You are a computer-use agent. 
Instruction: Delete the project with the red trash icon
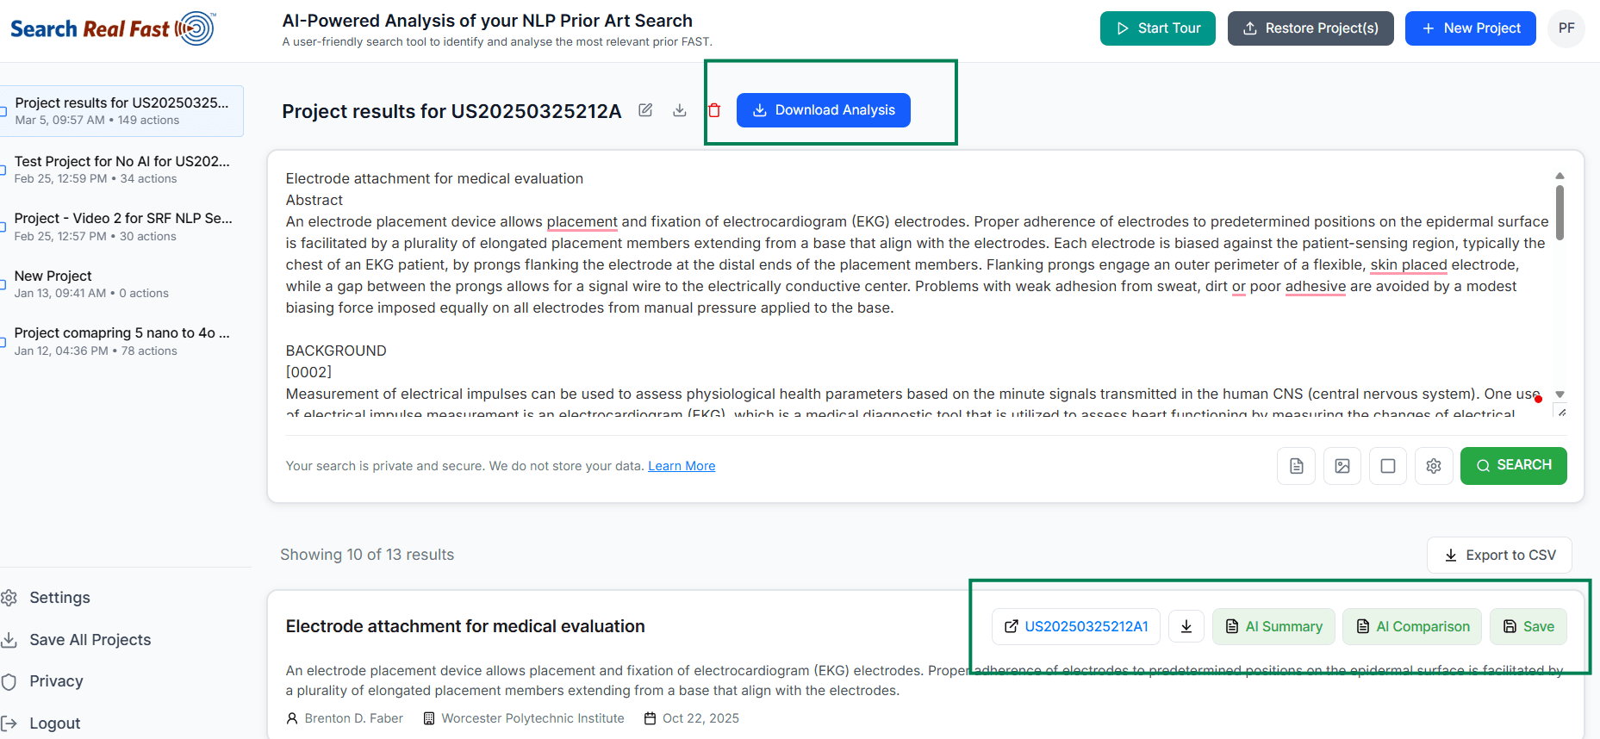(x=714, y=110)
